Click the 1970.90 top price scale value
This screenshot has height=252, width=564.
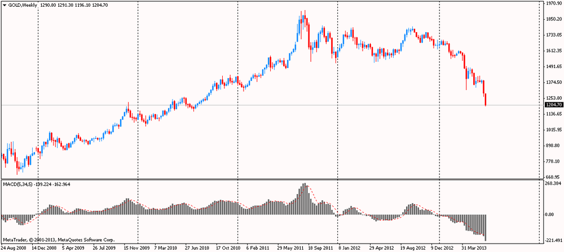pos(553,3)
